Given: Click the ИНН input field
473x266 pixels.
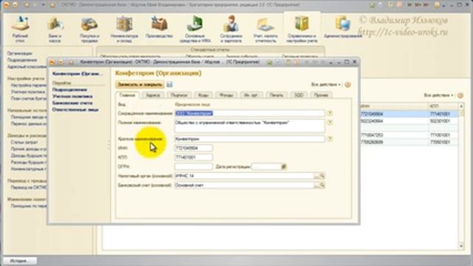Looking at the screenshot, I should point(194,148).
